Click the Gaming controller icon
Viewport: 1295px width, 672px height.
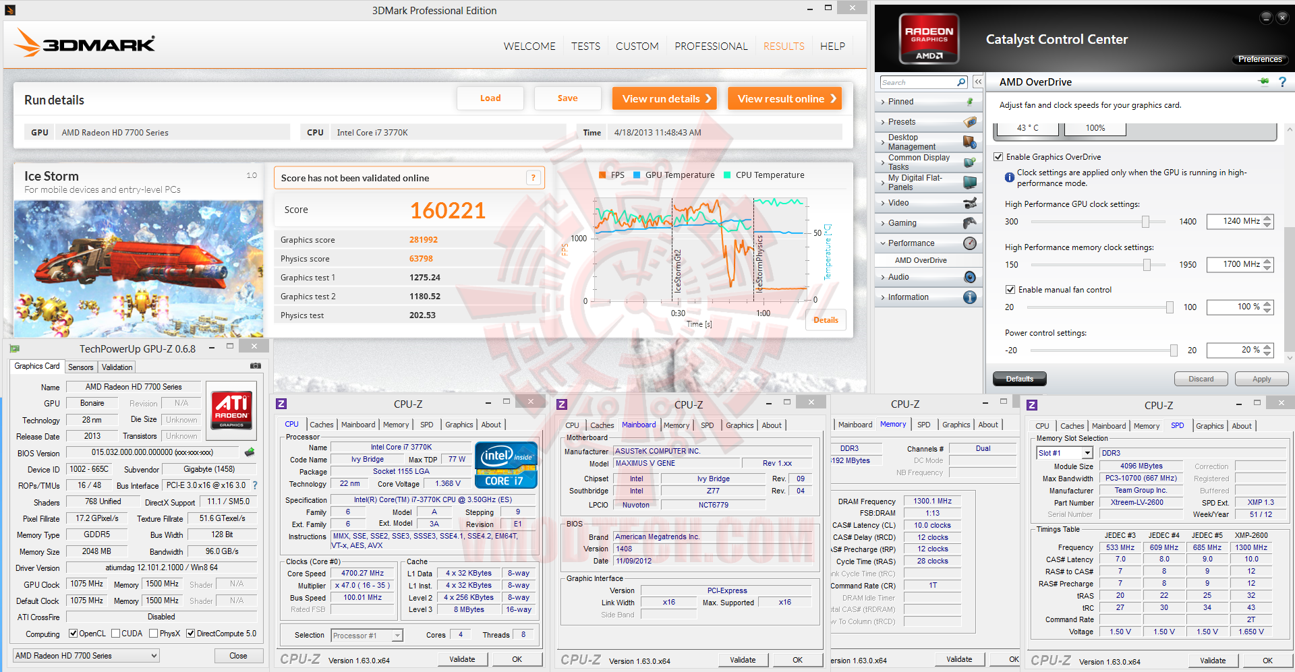point(970,223)
